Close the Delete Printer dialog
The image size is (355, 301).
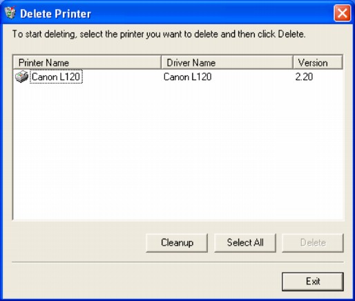(342, 13)
